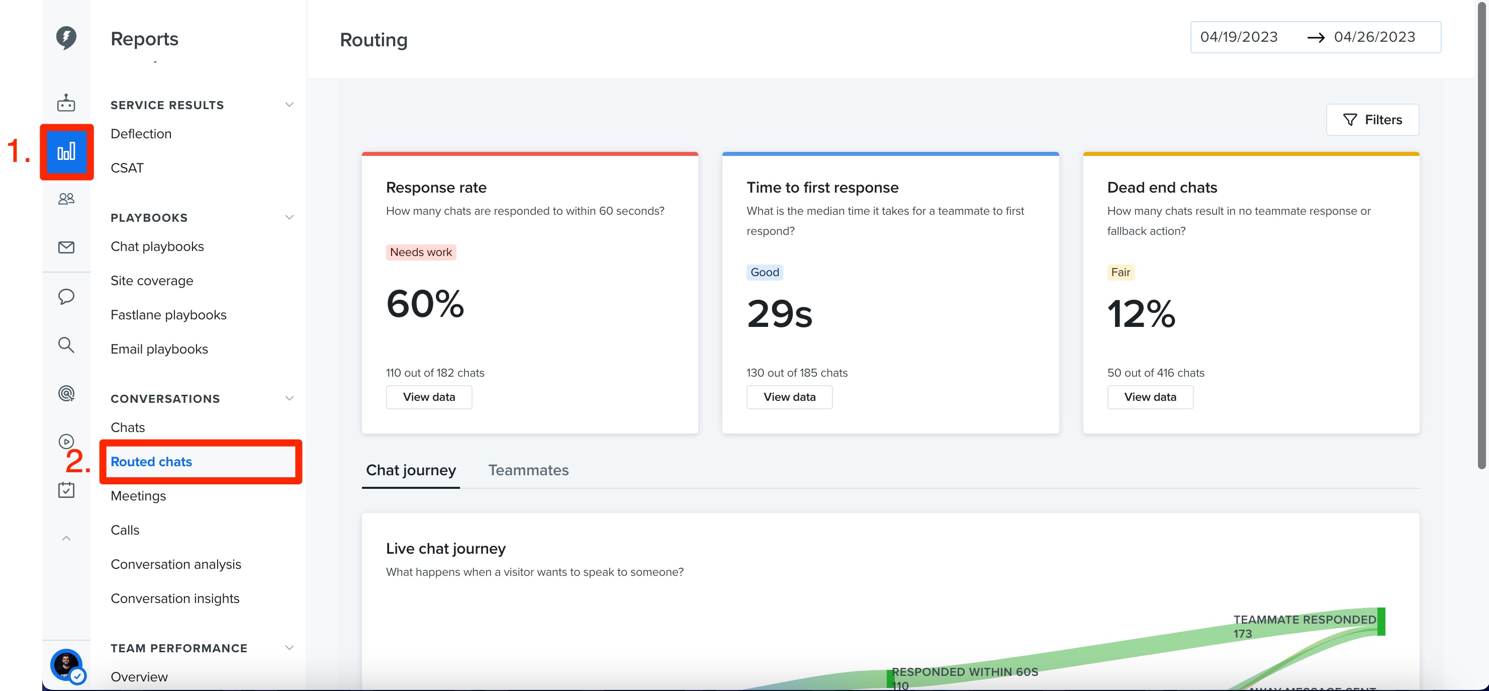
Task: Open the Deflection report
Action: [x=141, y=134]
